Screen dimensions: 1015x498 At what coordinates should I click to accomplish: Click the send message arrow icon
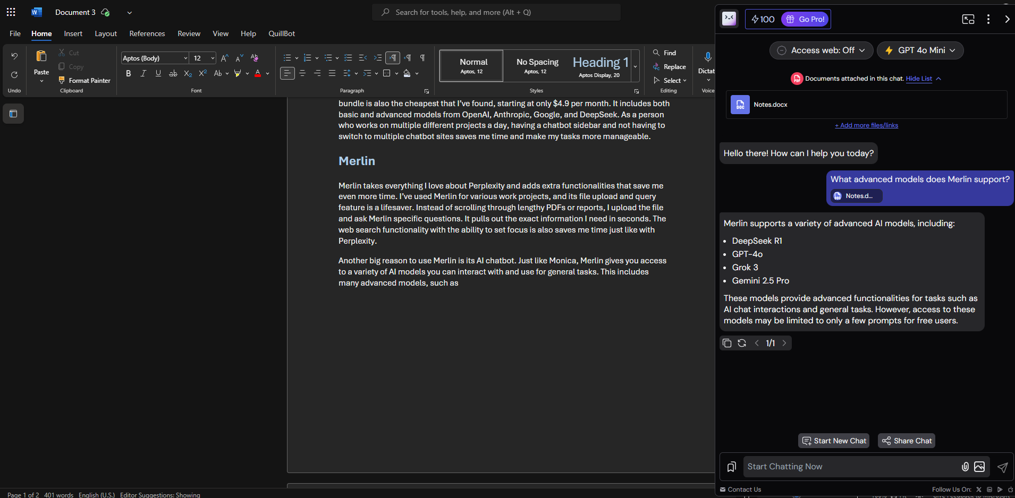(1002, 467)
